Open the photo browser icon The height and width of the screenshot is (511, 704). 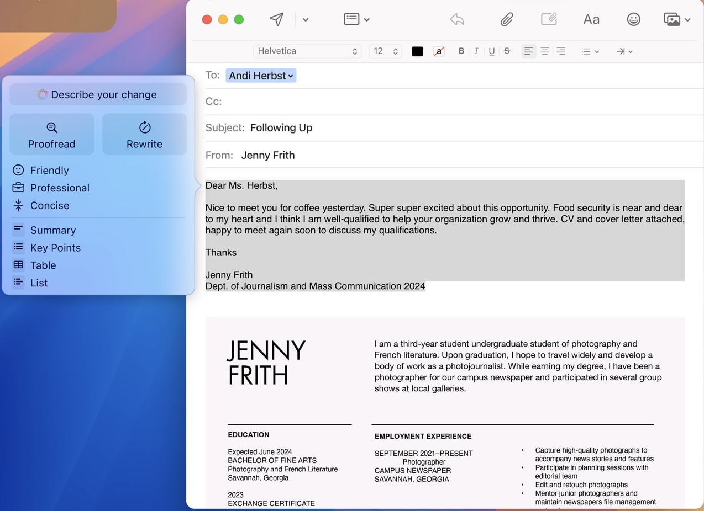[673, 19]
